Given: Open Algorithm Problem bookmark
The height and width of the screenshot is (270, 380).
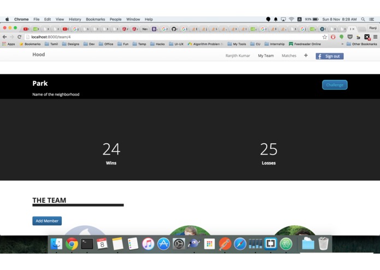Looking at the screenshot, I should click(x=205, y=44).
